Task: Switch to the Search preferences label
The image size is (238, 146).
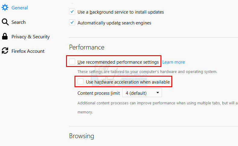Action: [18, 22]
